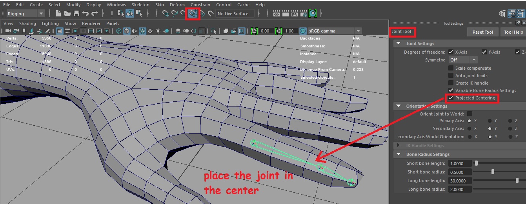Enable Scale compensate checkbox
The image size is (526, 204).
point(451,68)
